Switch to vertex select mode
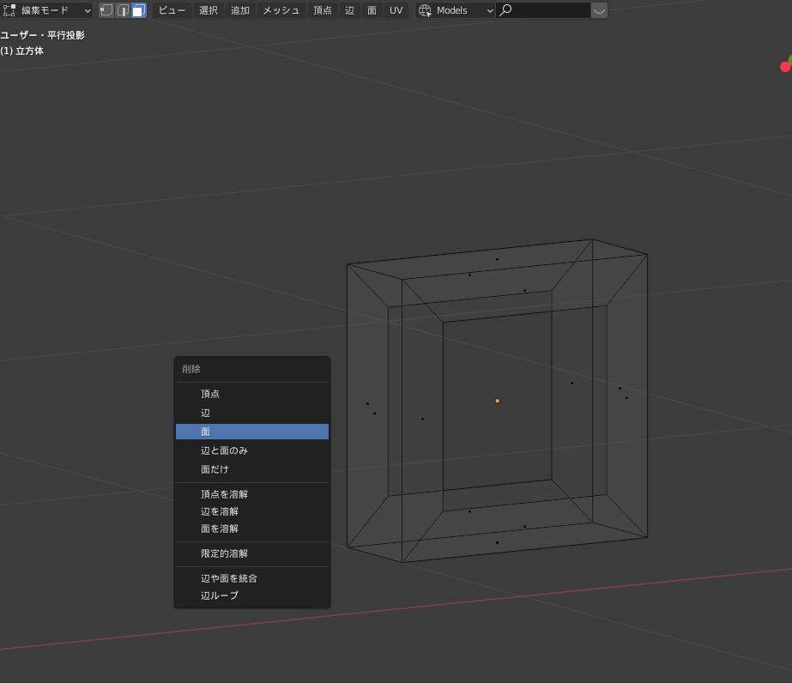The image size is (792, 683). [106, 10]
